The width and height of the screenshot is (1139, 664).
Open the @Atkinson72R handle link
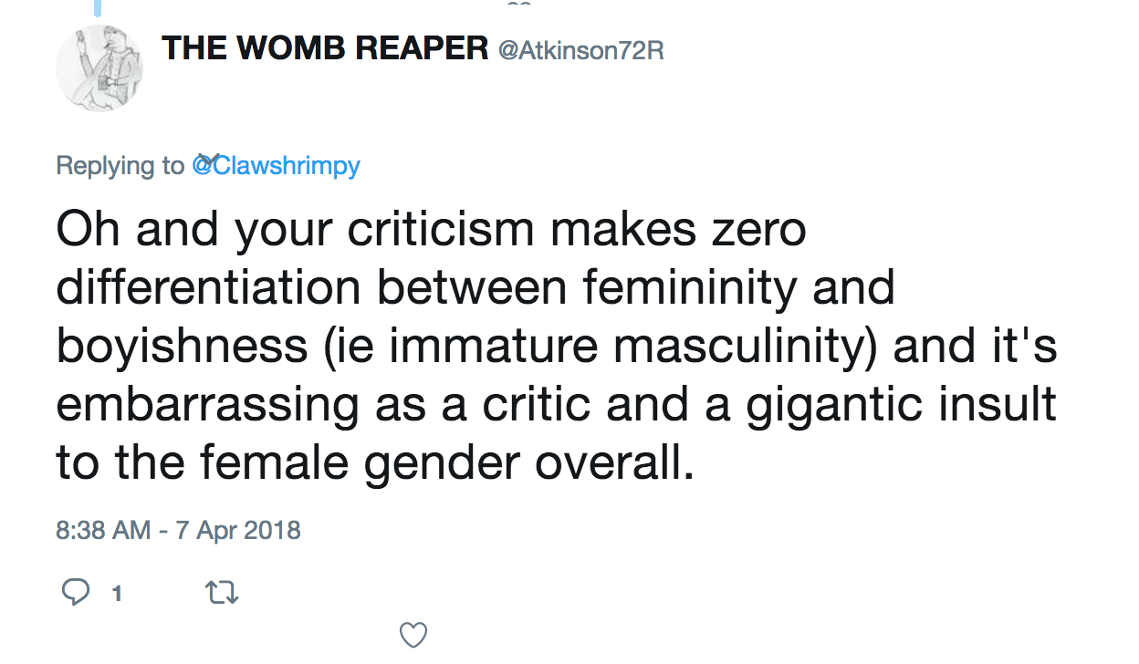(580, 50)
